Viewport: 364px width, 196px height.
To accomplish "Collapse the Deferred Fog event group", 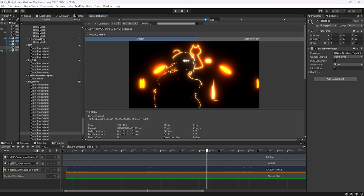I will pyautogui.click(x=29, y=39).
